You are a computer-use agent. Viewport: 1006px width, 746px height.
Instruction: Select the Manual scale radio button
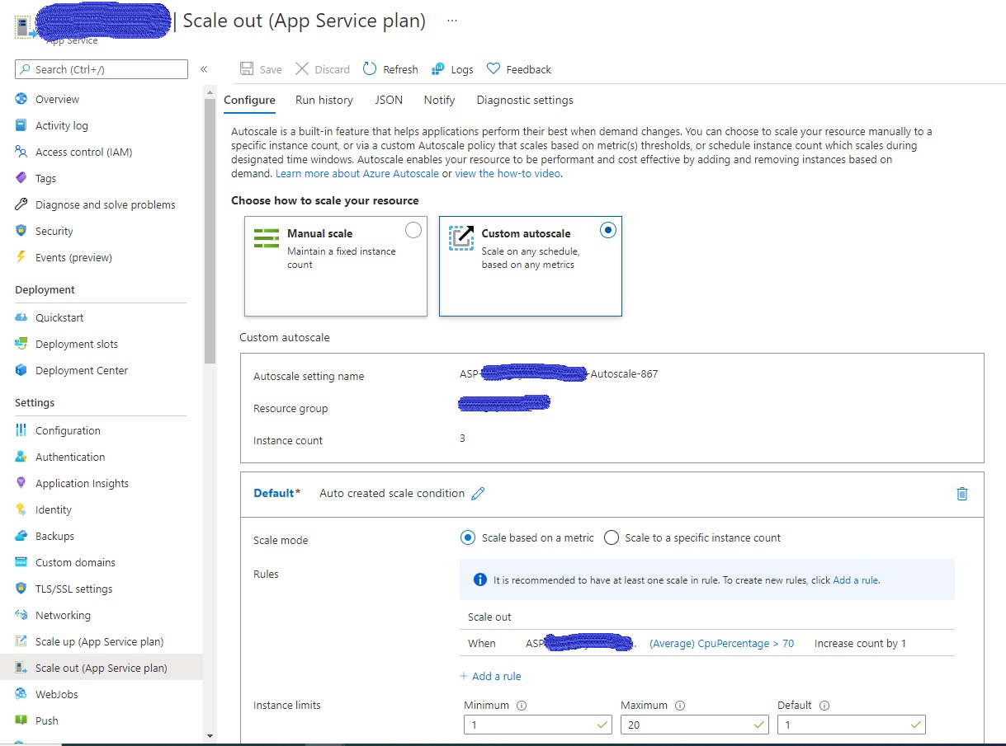pos(413,231)
